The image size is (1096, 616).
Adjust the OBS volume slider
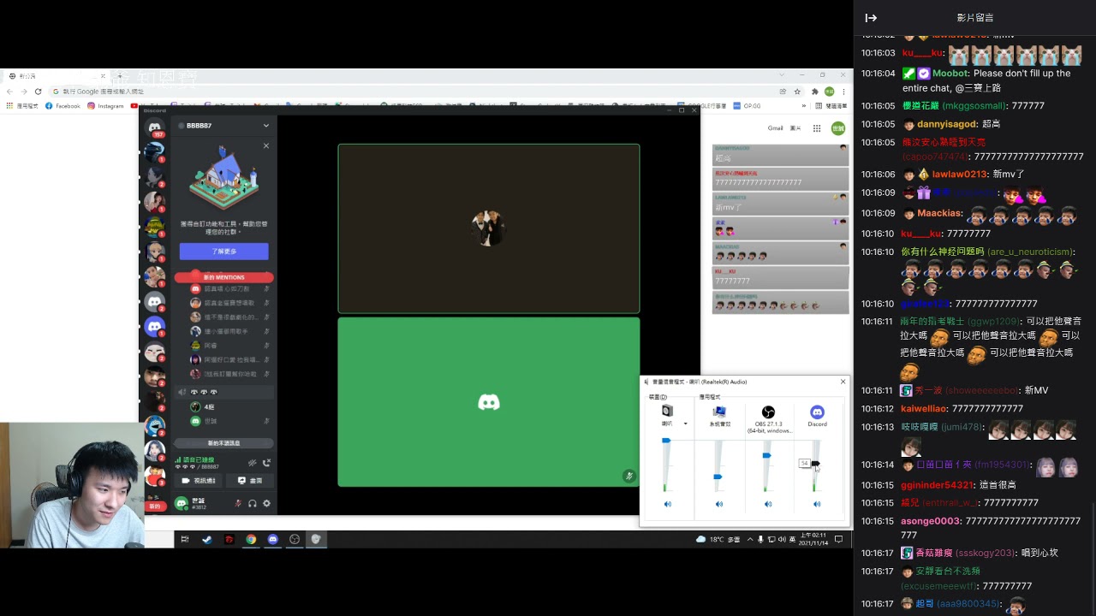pos(766,455)
